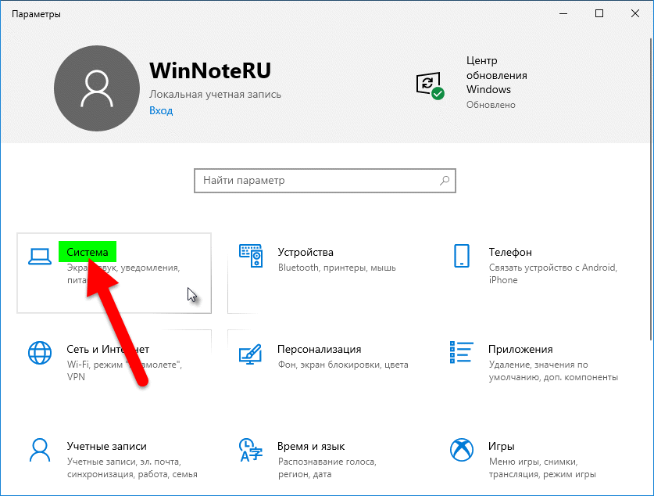This screenshot has height=496, width=654.
Task: Click 'Удаление, значения по умолчанию' description
Action: click(x=553, y=371)
